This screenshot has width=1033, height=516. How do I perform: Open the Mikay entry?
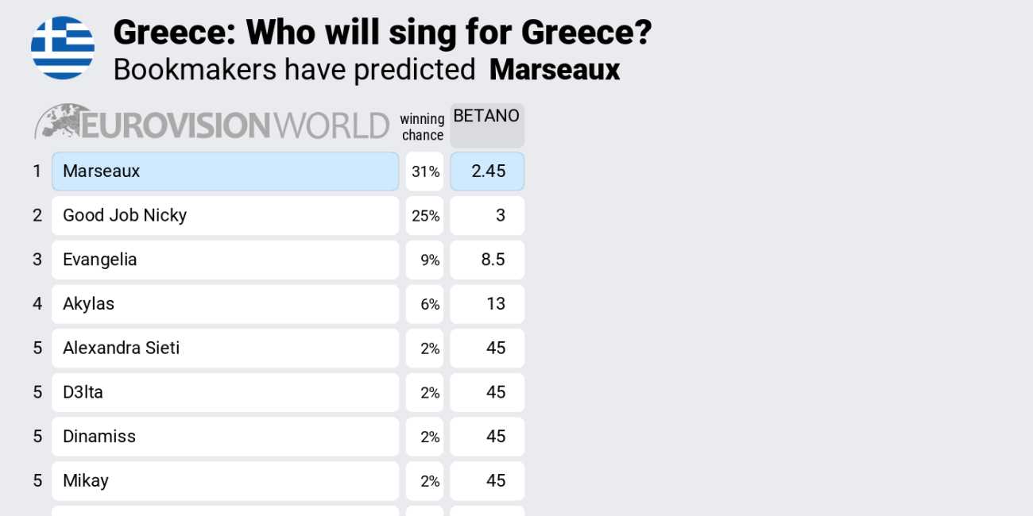pyautogui.click(x=225, y=481)
